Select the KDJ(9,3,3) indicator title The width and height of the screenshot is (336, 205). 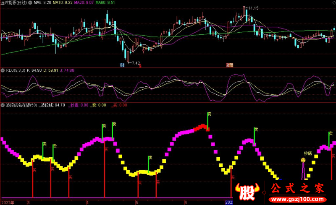[x=16, y=70]
